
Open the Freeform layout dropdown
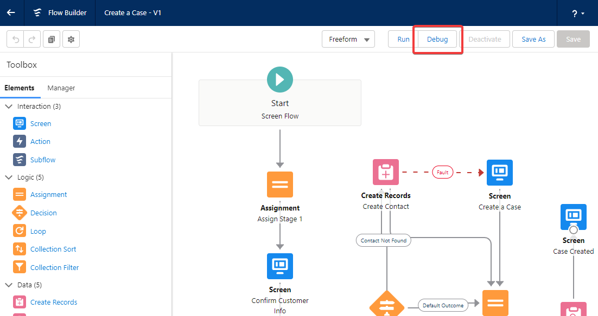348,39
